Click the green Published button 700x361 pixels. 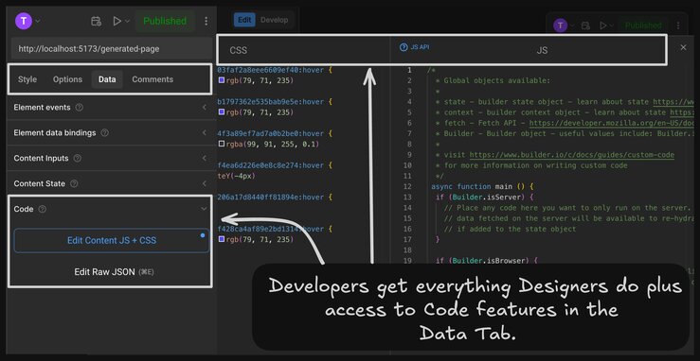[x=165, y=21]
